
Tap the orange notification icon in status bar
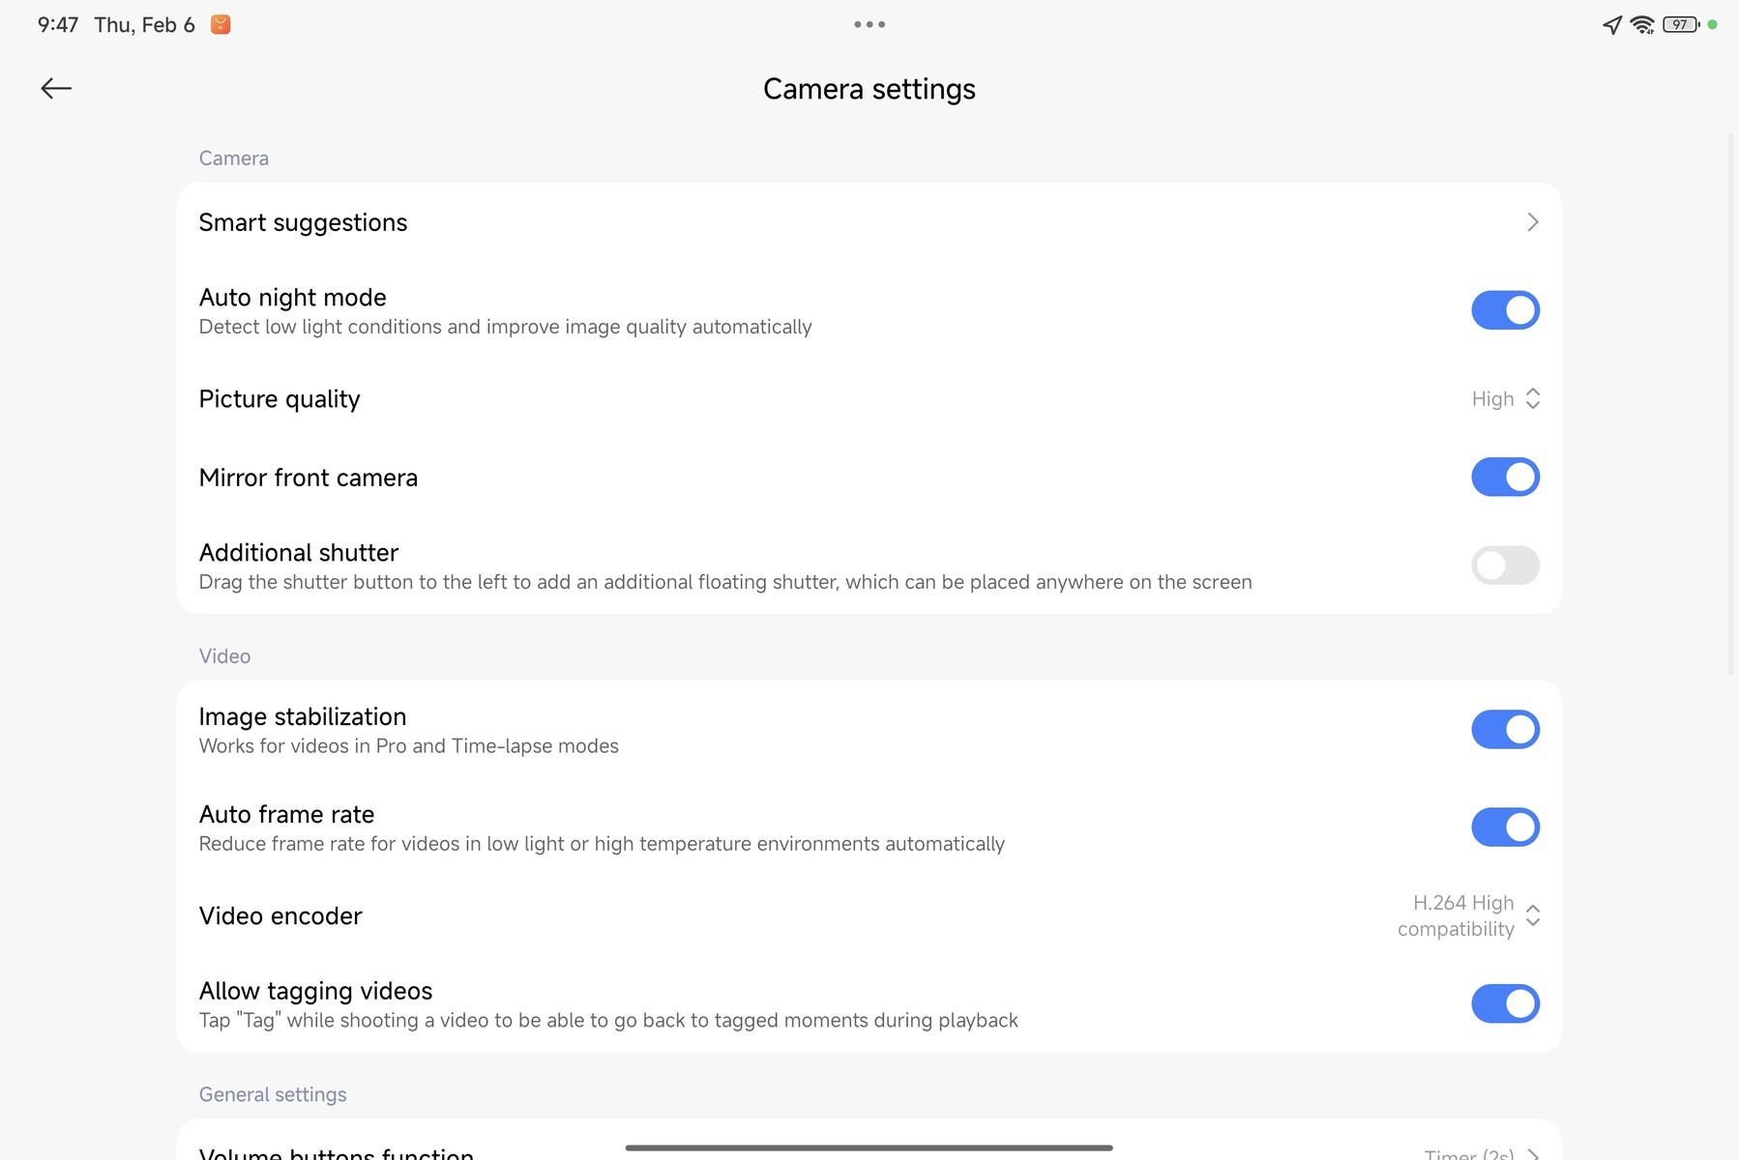(221, 24)
